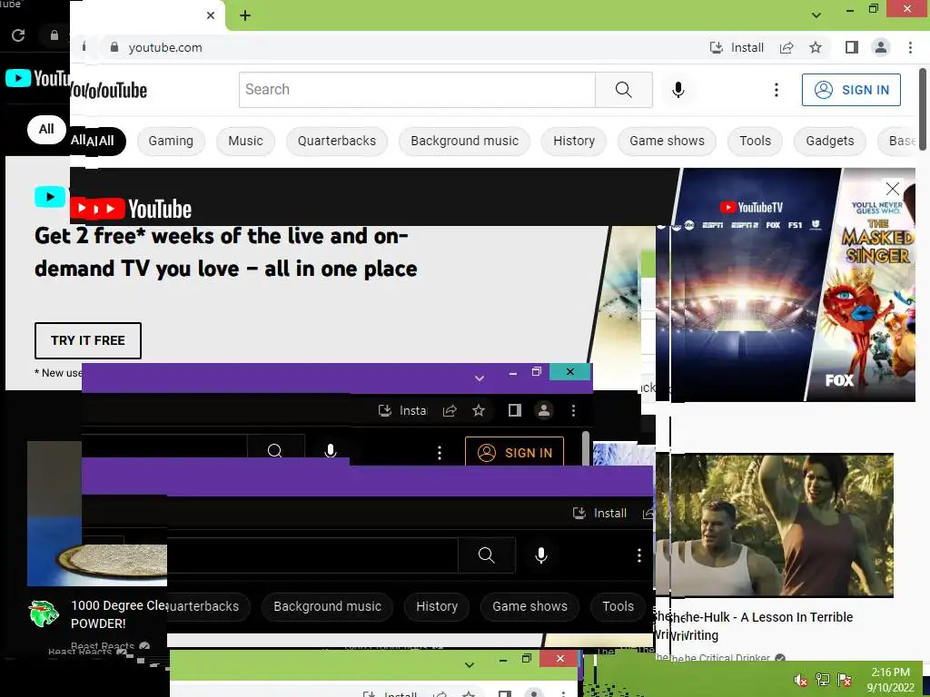Open YouTube settings dots beside blue SIGN IN
The width and height of the screenshot is (930, 697).
[x=777, y=90]
